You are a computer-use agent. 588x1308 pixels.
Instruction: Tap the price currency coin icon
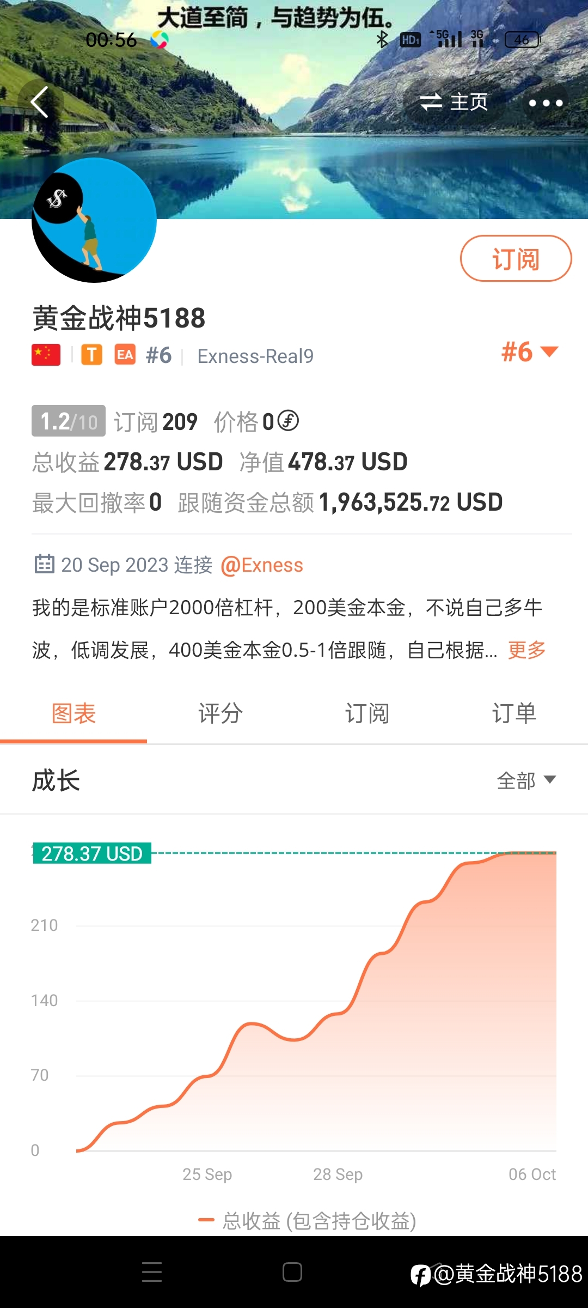[x=289, y=421]
